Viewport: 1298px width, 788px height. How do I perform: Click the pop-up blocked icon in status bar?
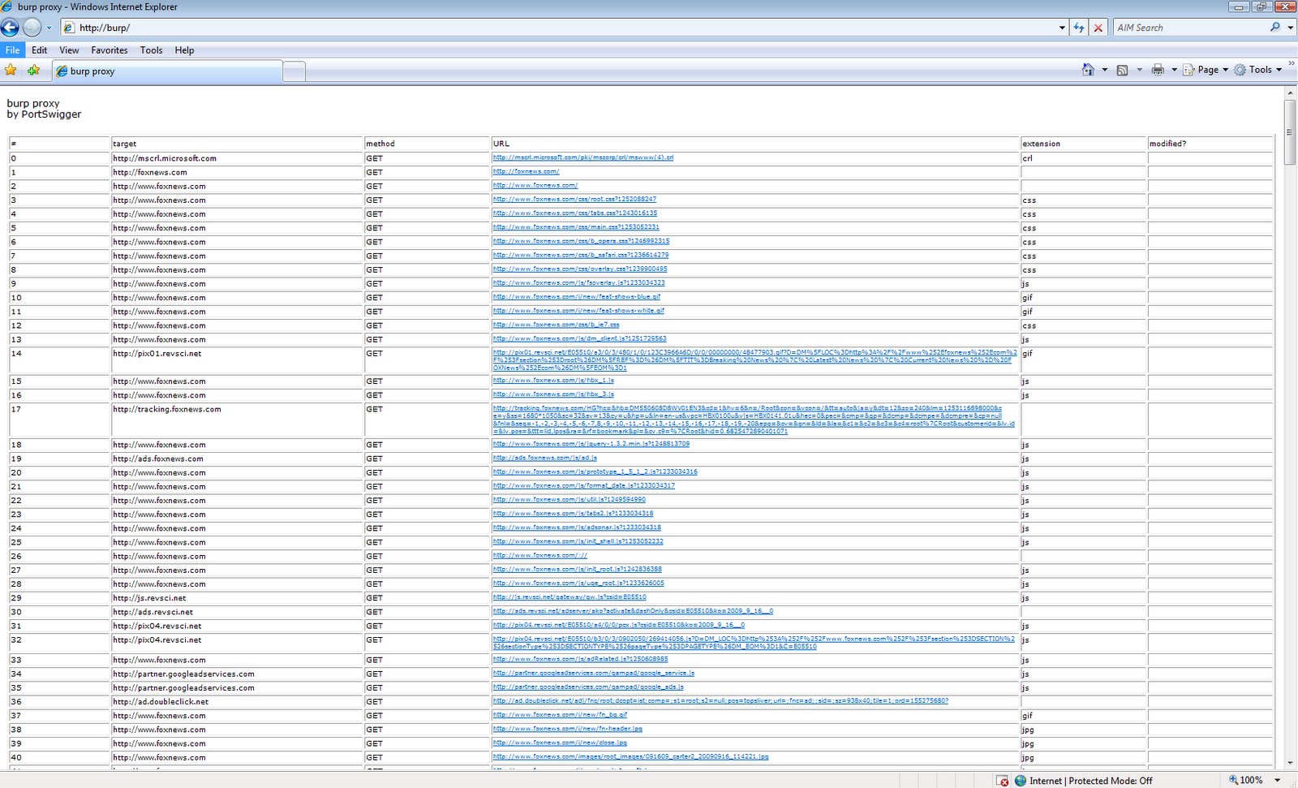pyautogui.click(x=1003, y=781)
